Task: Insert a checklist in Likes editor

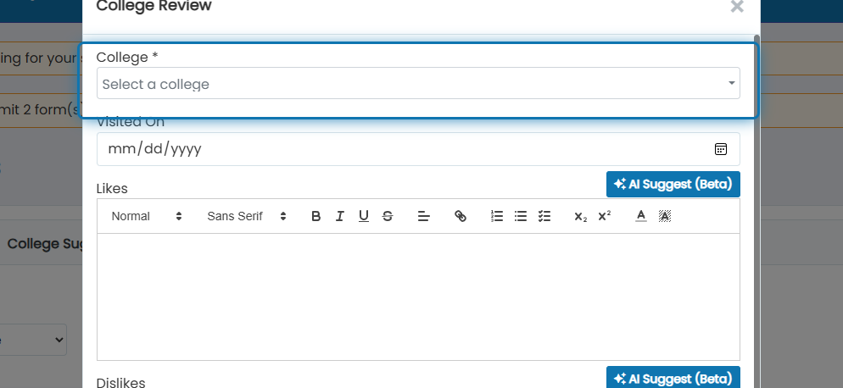Action: pyautogui.click(x=544, y=216)
